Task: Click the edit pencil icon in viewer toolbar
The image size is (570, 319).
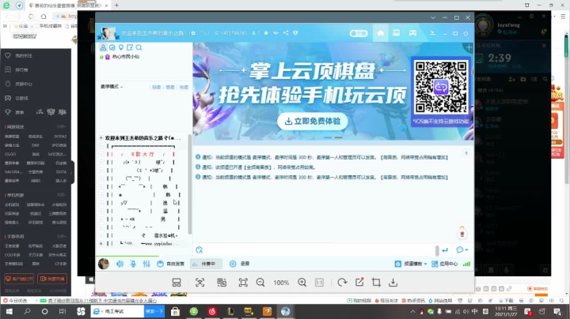Action: click(x=359, y=283)
